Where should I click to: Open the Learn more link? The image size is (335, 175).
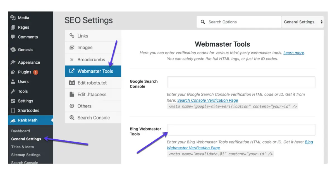tap(293, 53)
